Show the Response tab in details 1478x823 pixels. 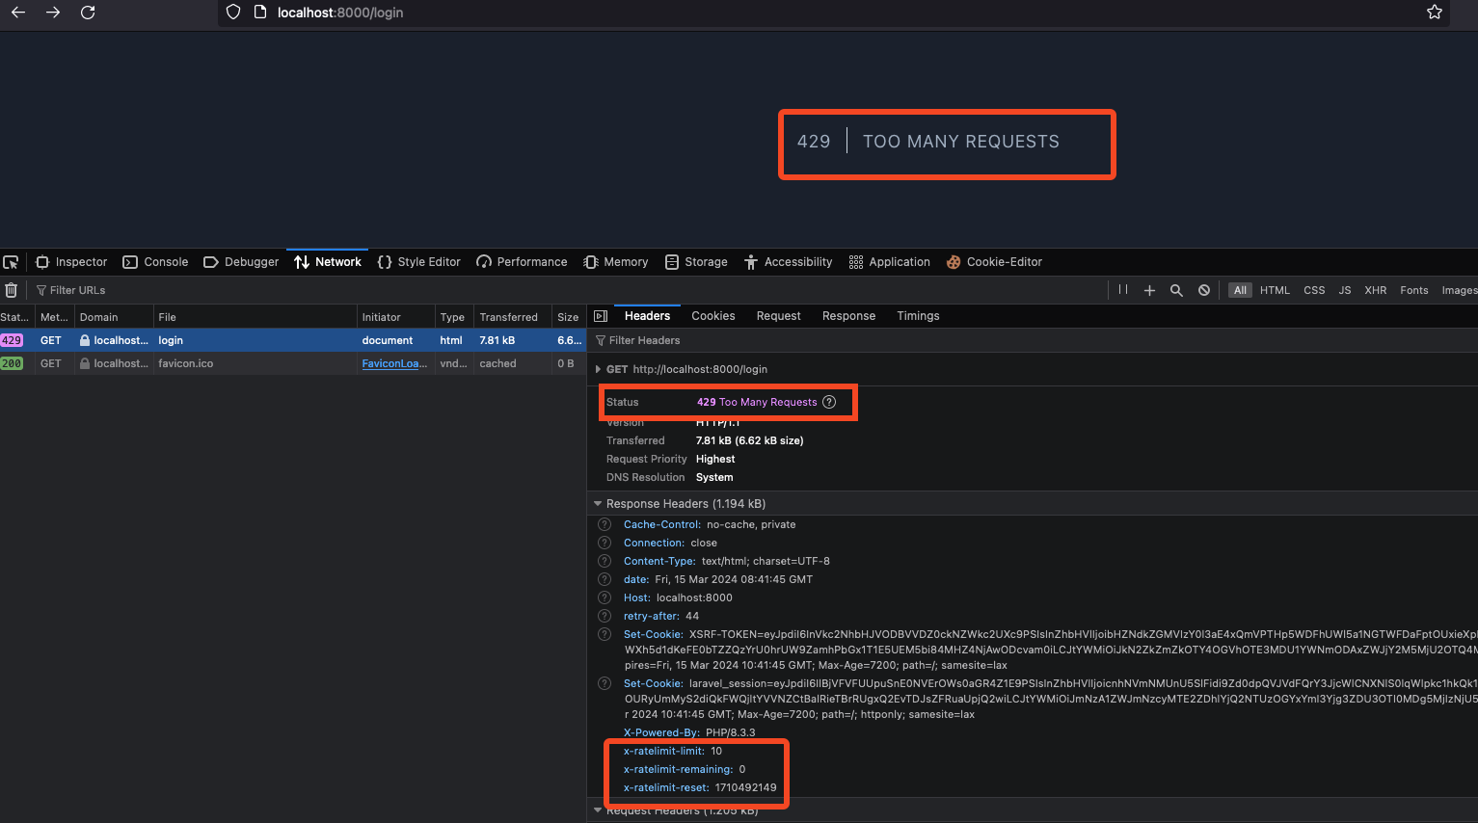click(x=849, y=316)
